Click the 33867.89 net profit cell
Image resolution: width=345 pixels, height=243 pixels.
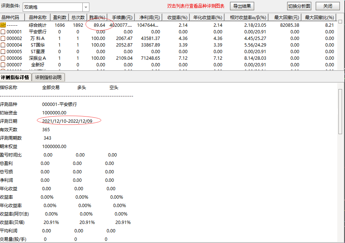(151, 45)
